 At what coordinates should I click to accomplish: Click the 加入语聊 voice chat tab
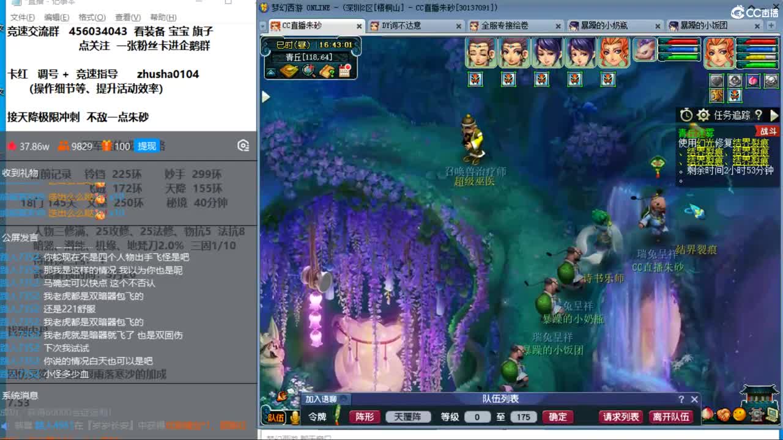click(x=325, y=399)
